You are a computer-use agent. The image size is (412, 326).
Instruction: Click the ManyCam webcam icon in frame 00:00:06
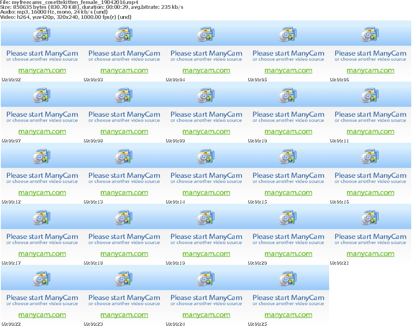[x=370, y=34]
